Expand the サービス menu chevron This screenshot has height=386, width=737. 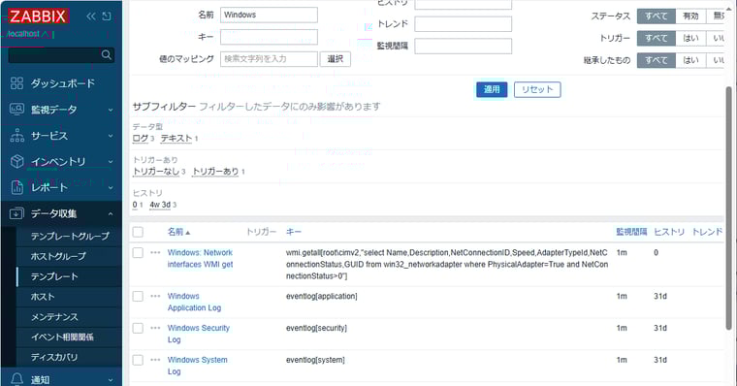[111, 136]
